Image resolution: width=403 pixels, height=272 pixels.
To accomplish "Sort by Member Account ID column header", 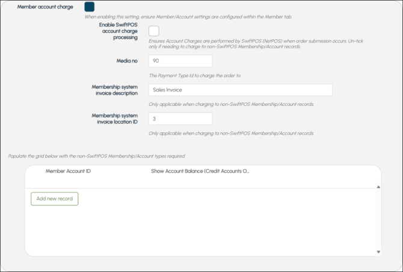I will 68,172.
